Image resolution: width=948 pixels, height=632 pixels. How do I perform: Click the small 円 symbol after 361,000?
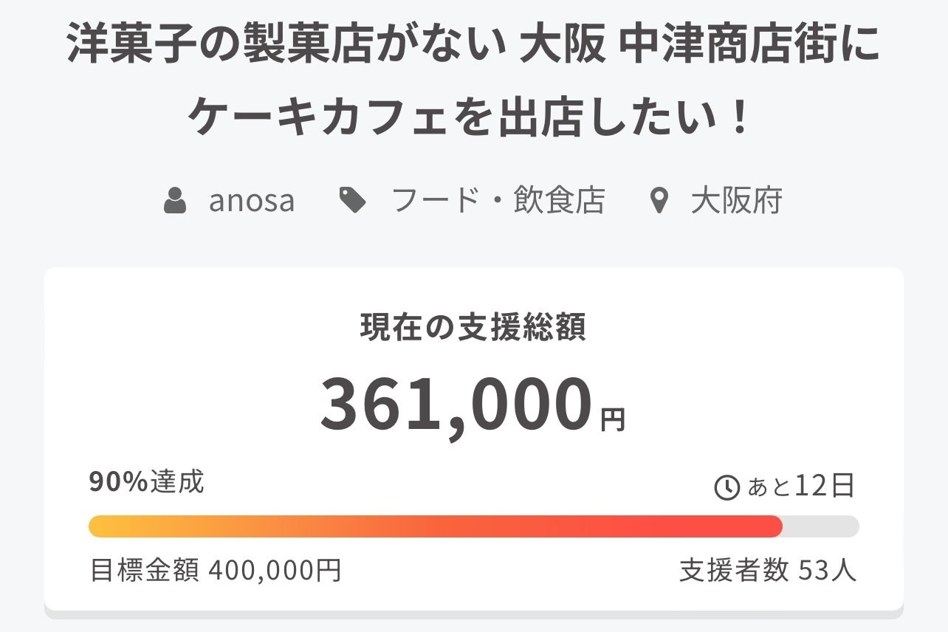point(613,420)
